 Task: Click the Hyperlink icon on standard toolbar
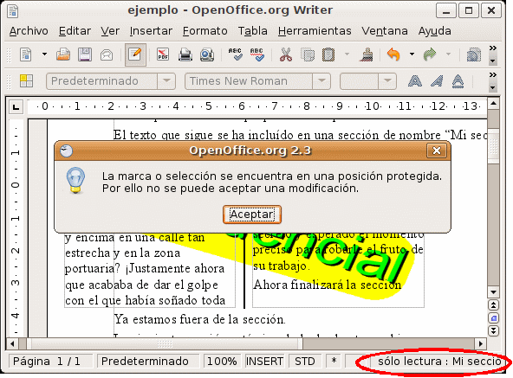pos(474,54)
